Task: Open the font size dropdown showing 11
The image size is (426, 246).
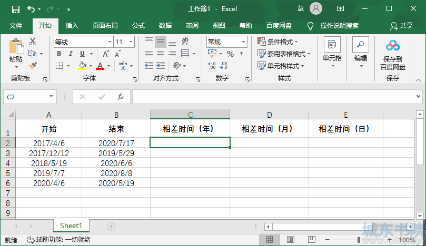Action: coord(131,42)
